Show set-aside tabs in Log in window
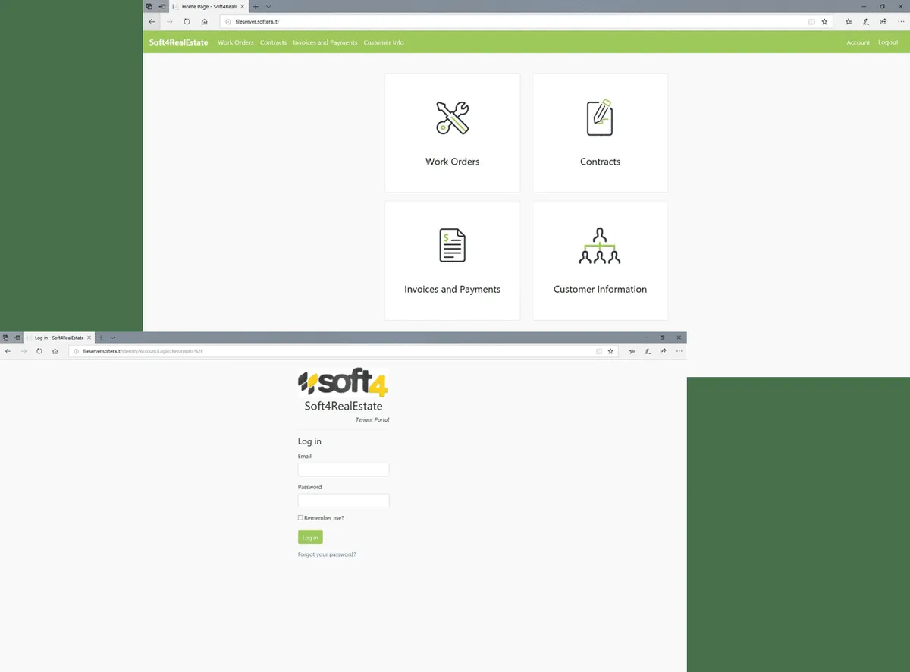Image resolution: width=910 pixels, height=672 pixels. coord(5,338)
